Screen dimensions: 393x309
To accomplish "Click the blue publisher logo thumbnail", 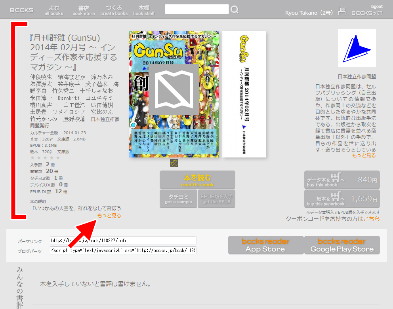I will coord(357,48).
